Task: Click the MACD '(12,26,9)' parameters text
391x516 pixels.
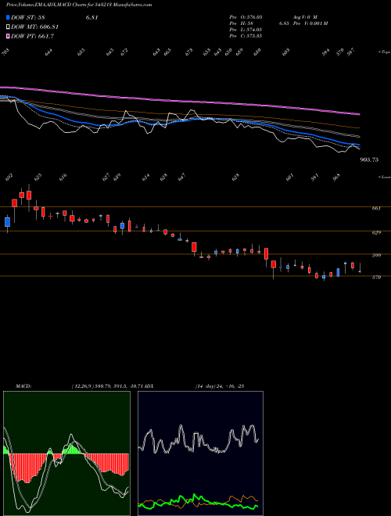Action: click(x=82, y=386)
